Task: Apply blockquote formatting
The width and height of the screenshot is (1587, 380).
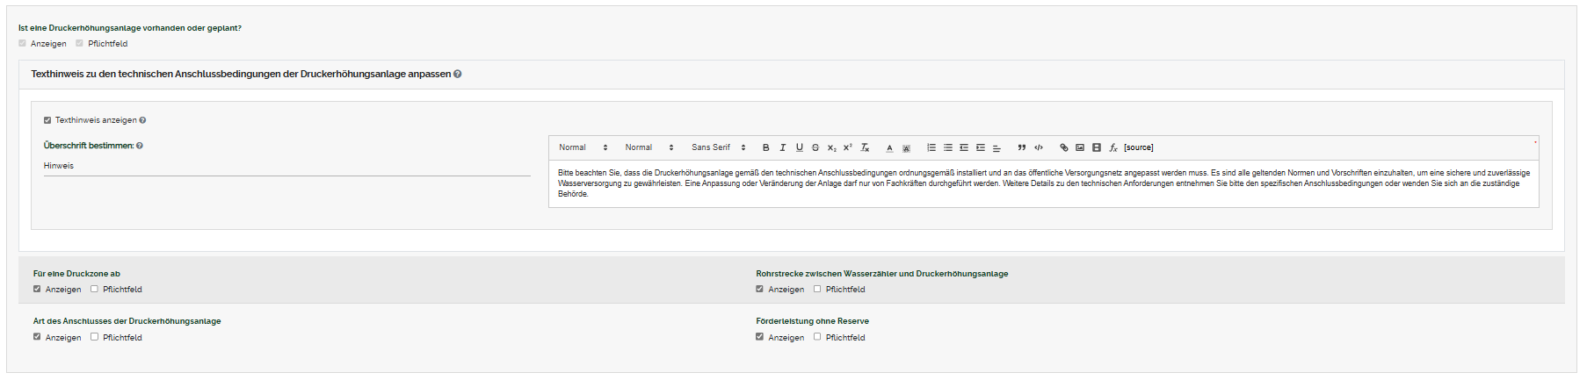Action: tap(1021, 147)
